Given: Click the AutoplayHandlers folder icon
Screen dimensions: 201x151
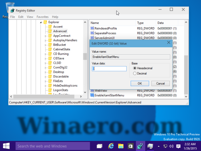Looking at the screenshot, I should 50,40.
